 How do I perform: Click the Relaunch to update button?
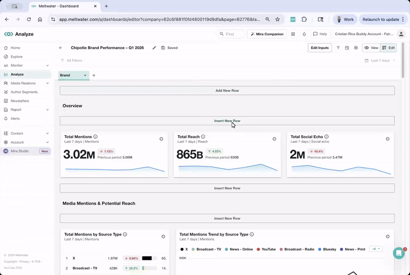[x=383, y=19]
